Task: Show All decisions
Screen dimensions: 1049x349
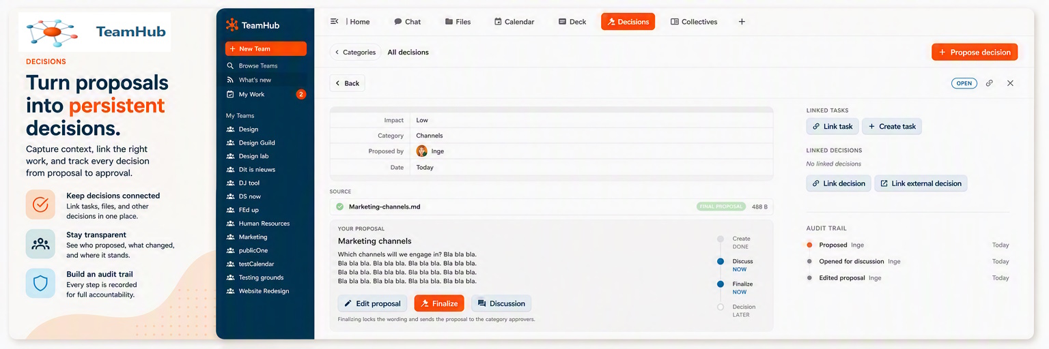Action: coord(408,52)
